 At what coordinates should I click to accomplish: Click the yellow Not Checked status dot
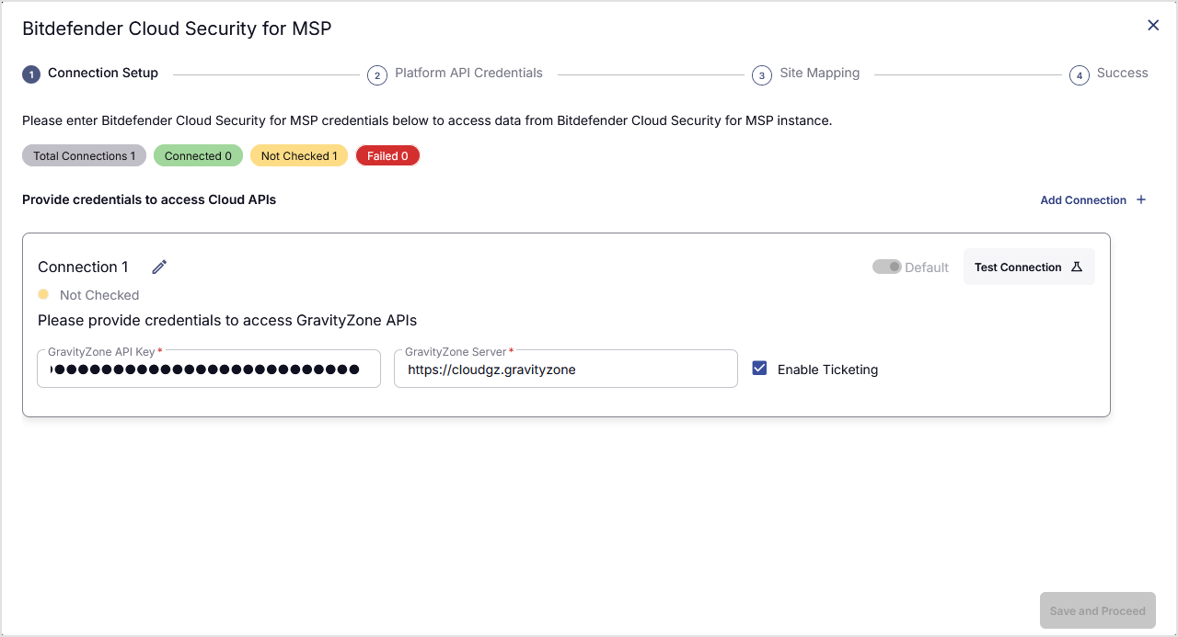click(x=43, y=295)
